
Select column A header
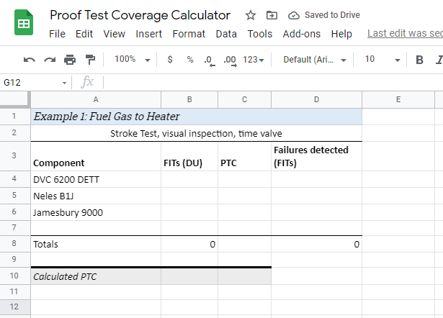tap(96, 99)
